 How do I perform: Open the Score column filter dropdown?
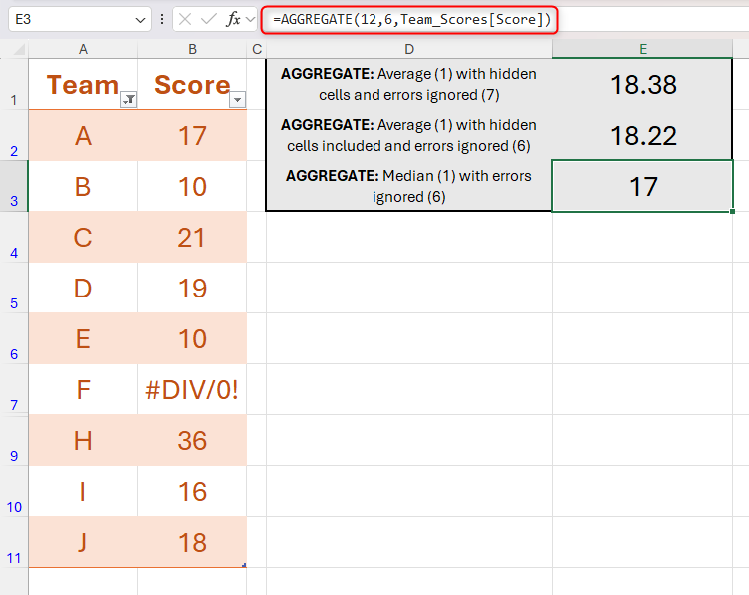[237, 100]
